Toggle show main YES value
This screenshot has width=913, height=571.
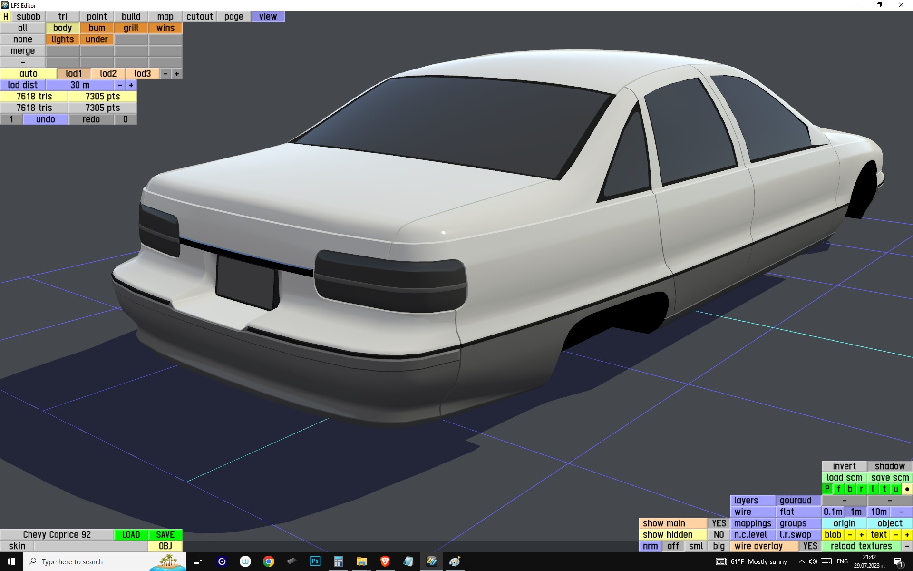719,523
